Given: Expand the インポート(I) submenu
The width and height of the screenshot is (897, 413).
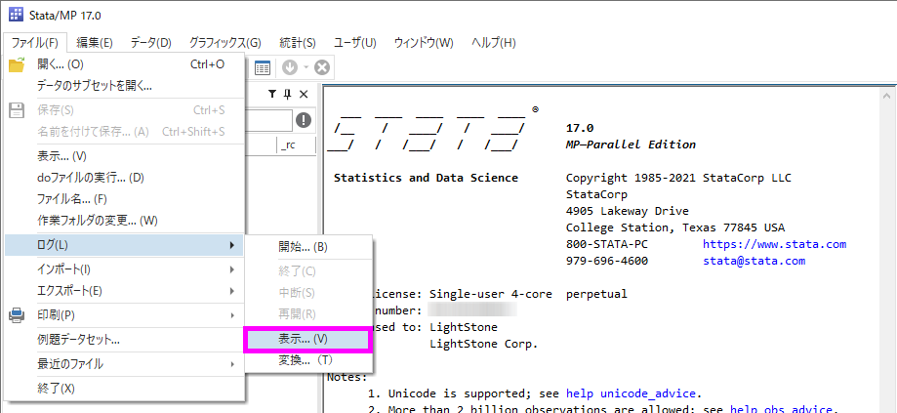Looking at the screenshot, I should (x=124, y=269).
